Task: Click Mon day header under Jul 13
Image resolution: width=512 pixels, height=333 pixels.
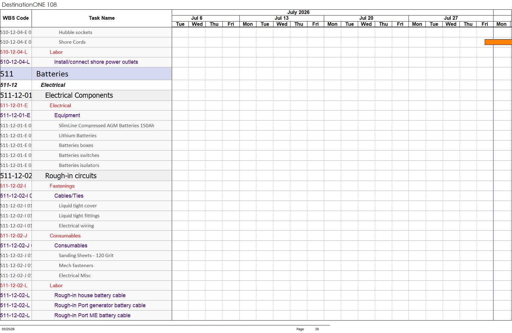Action: (x=248, y=24)
